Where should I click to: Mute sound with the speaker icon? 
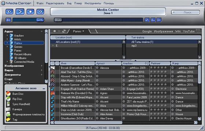click(8, 20)
